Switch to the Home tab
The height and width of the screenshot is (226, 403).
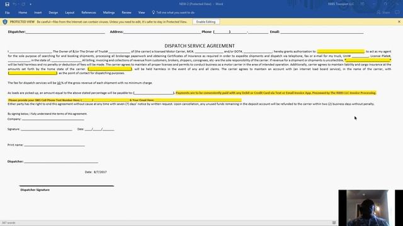(x=23, y=13)
